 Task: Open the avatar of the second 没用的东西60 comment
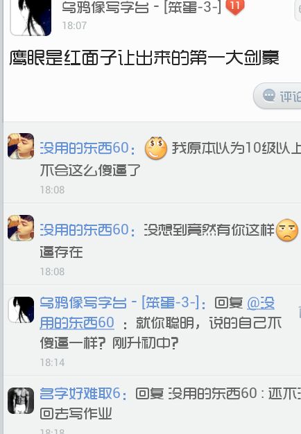tap(21, 228)
